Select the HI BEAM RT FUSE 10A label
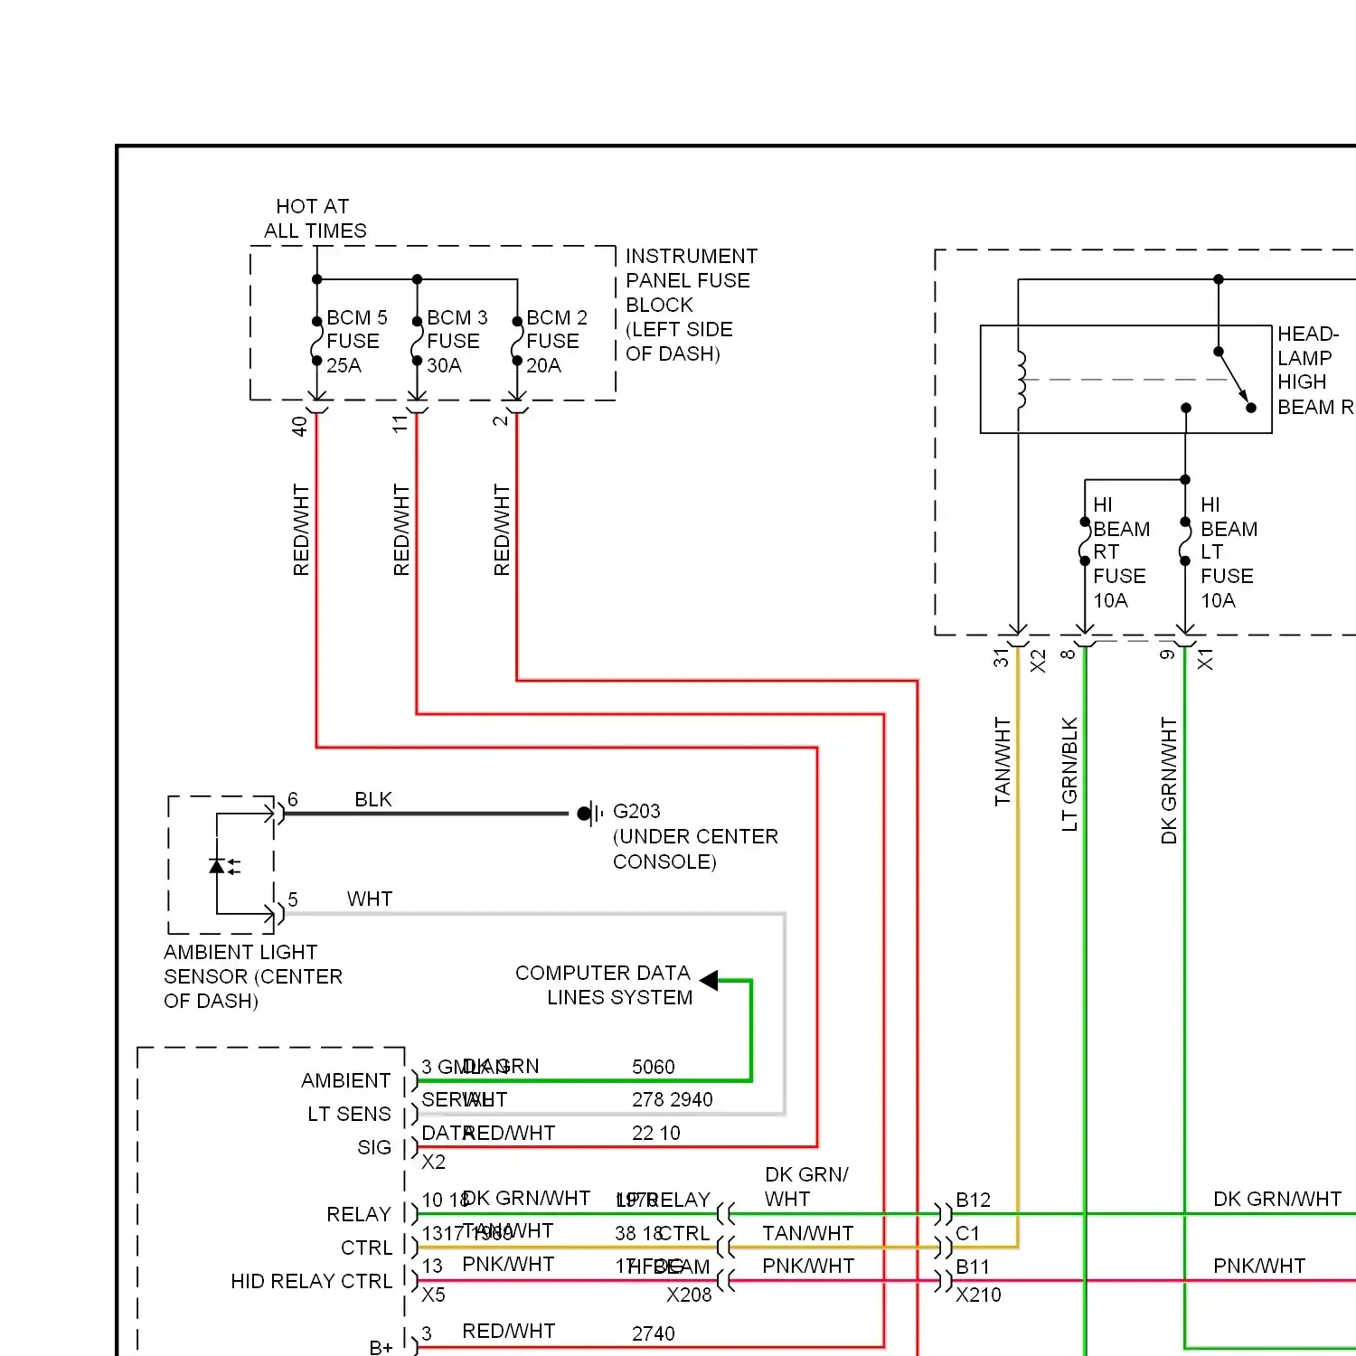The width and height of the screenshot is (1356, 1356). (1121, 552)
